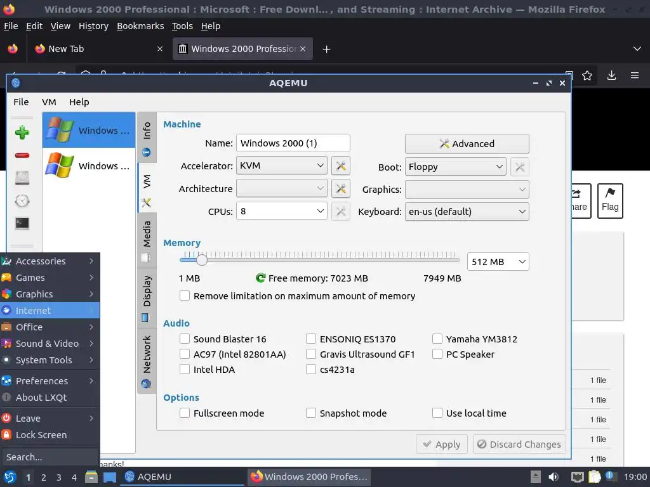Open the AQEMU File menu

coord(21,102)
